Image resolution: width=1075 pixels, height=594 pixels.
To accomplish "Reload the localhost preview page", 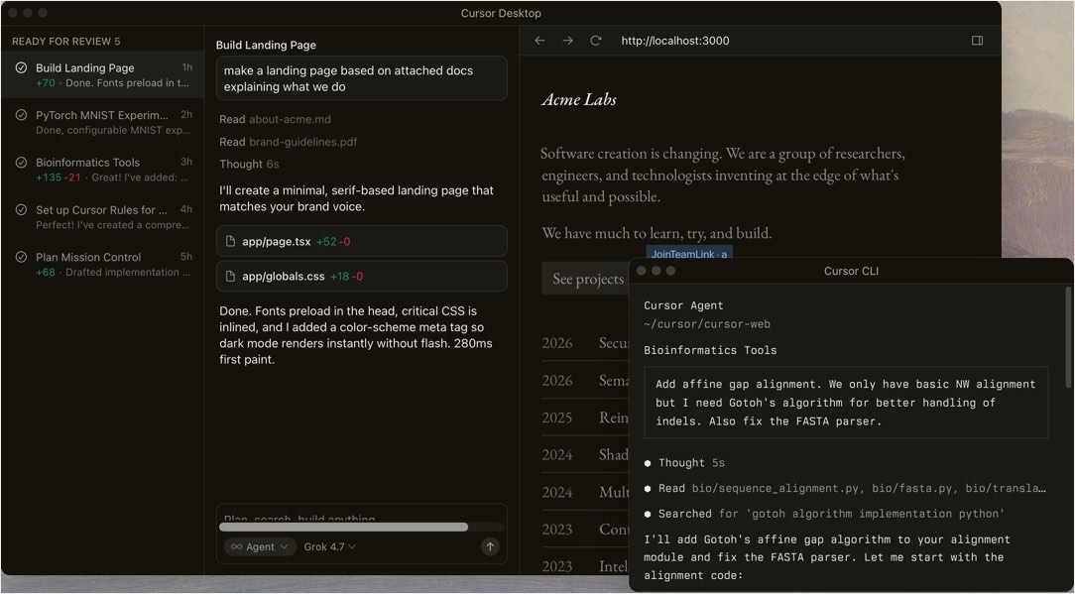I will click(x=596, y=41).
